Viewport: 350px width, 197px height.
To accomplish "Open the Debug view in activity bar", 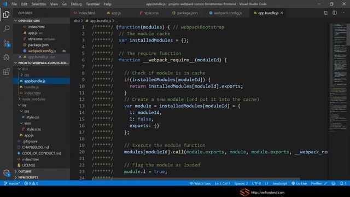I will [7, 57].
